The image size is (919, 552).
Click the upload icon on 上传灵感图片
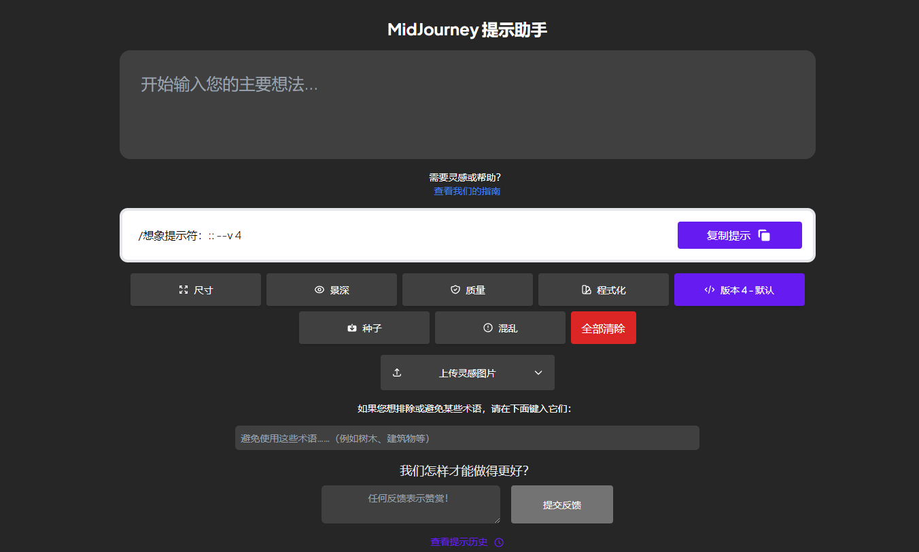coord(396,372)
